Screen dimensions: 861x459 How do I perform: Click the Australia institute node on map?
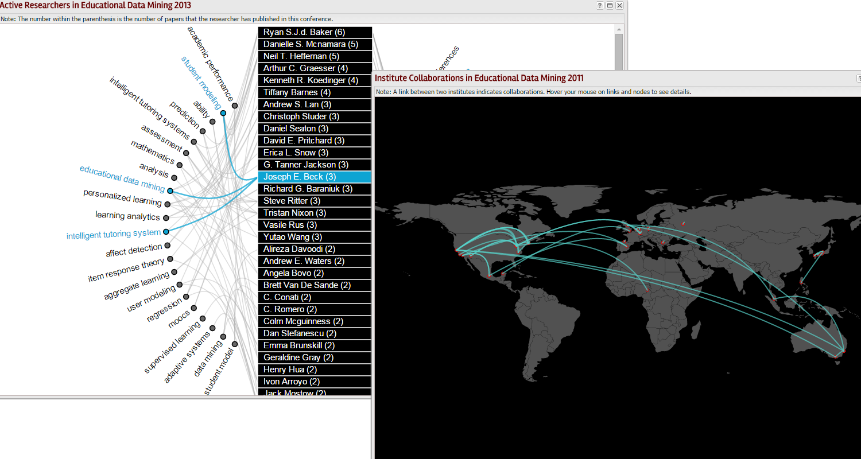(843, 351)
